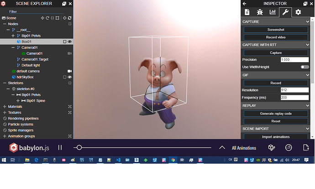The height and width of the screenshot is (189, 315).
Task: Toggle Box01 bounding box display
Action: pos(65,42)
